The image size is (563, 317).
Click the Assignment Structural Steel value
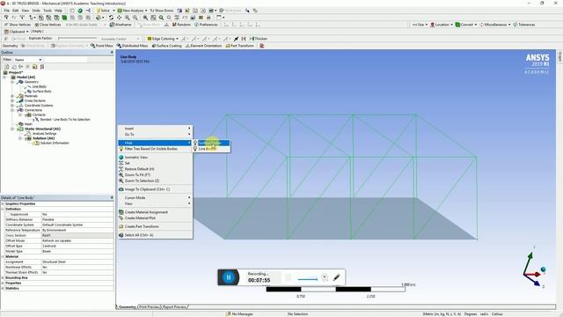tap(77, 262)
